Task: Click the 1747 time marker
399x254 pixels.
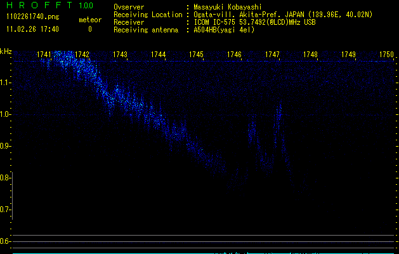Action: (x=272, y=55)
